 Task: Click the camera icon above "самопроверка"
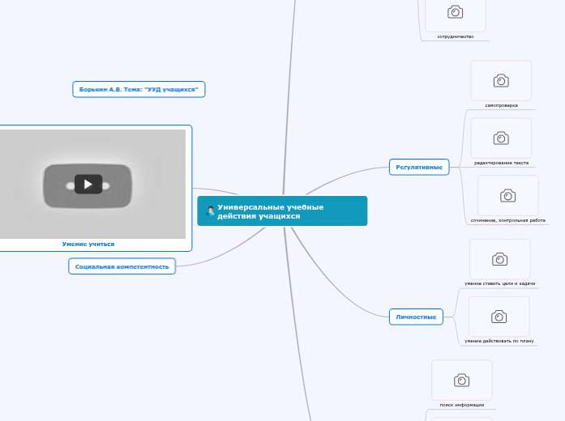tap(501, 81)
